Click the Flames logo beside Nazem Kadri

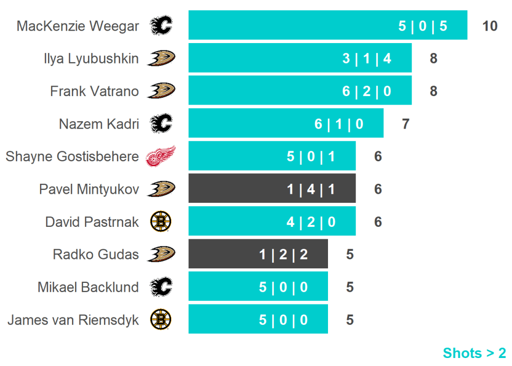coord(161,123)
